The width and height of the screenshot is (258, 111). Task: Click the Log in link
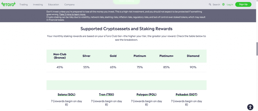coord(230,5)
